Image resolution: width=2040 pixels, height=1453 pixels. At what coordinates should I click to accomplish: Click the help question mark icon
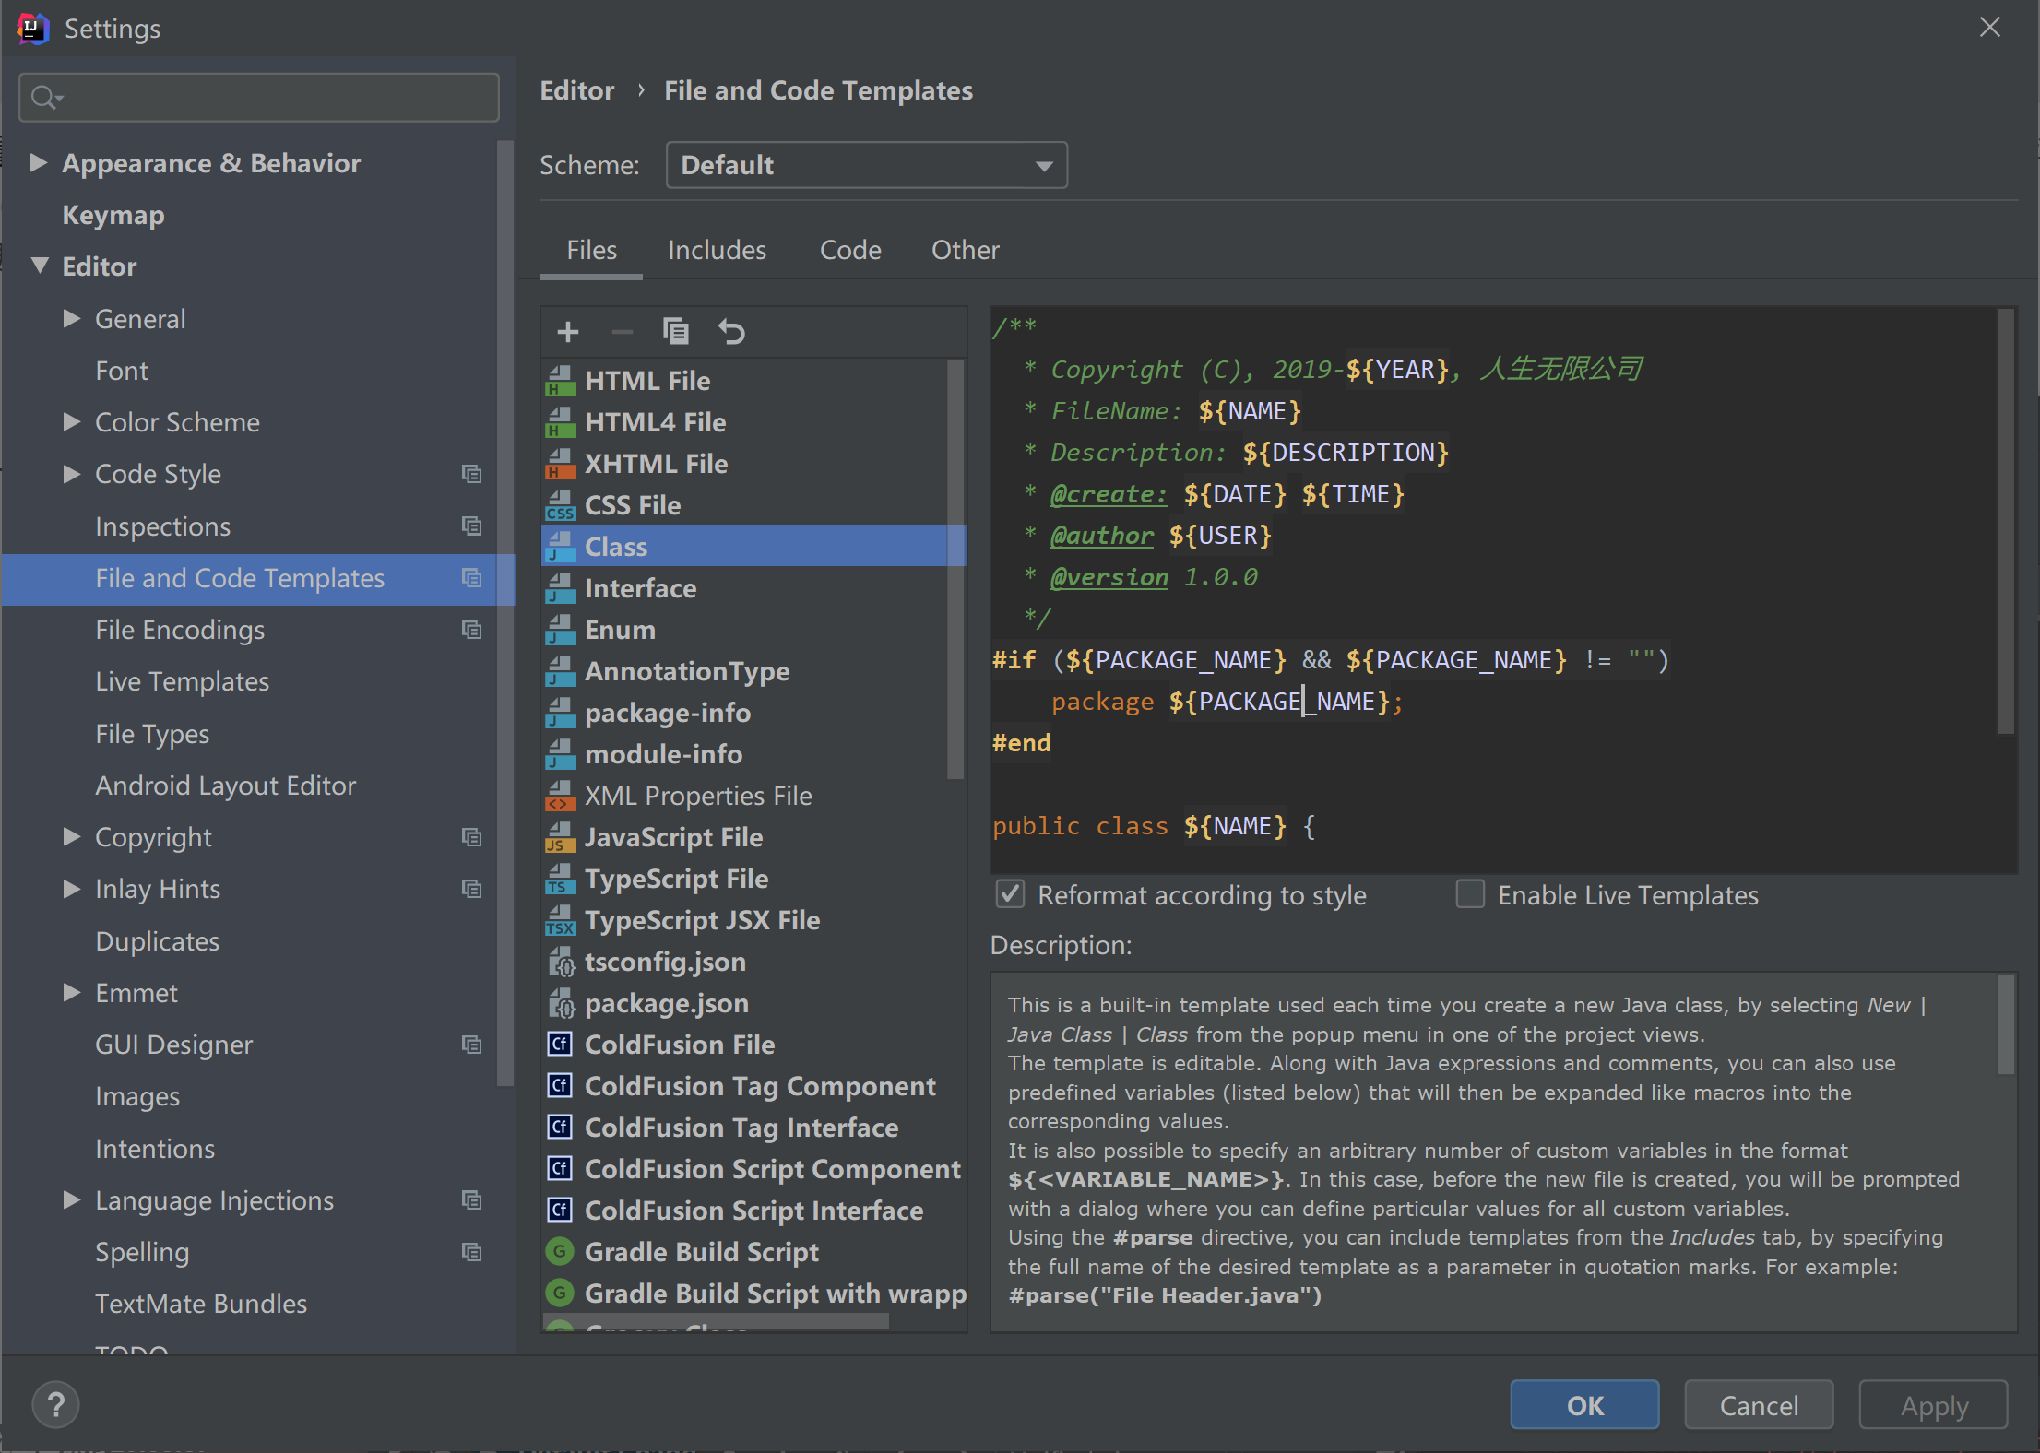(55, 1405)
